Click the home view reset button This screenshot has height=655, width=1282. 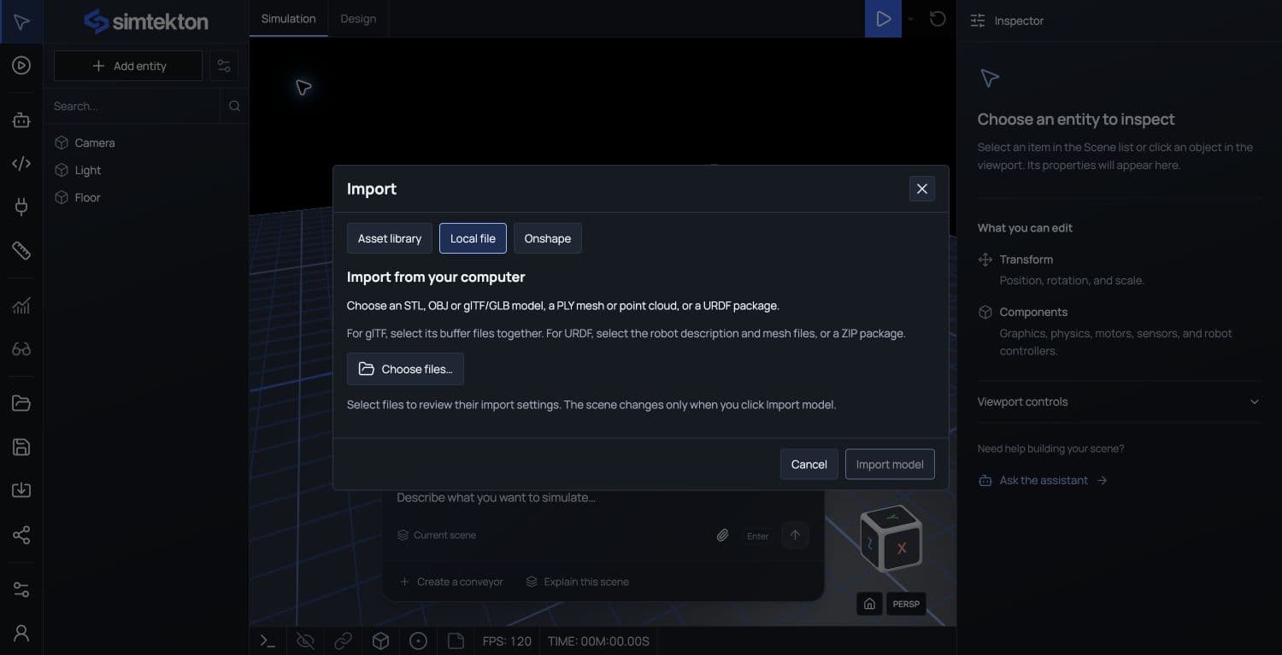tap(869, 604)
